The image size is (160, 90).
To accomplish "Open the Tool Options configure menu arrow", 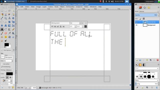I will point(14,50).
